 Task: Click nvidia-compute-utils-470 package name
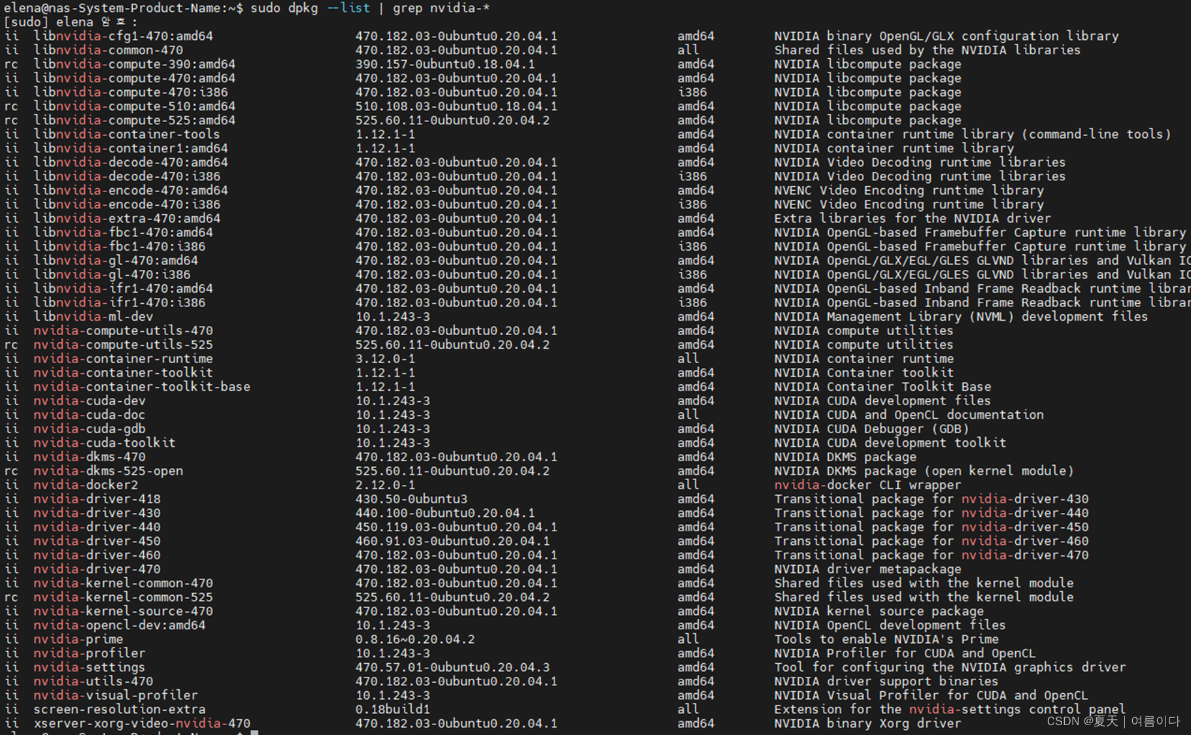(124, 331)
